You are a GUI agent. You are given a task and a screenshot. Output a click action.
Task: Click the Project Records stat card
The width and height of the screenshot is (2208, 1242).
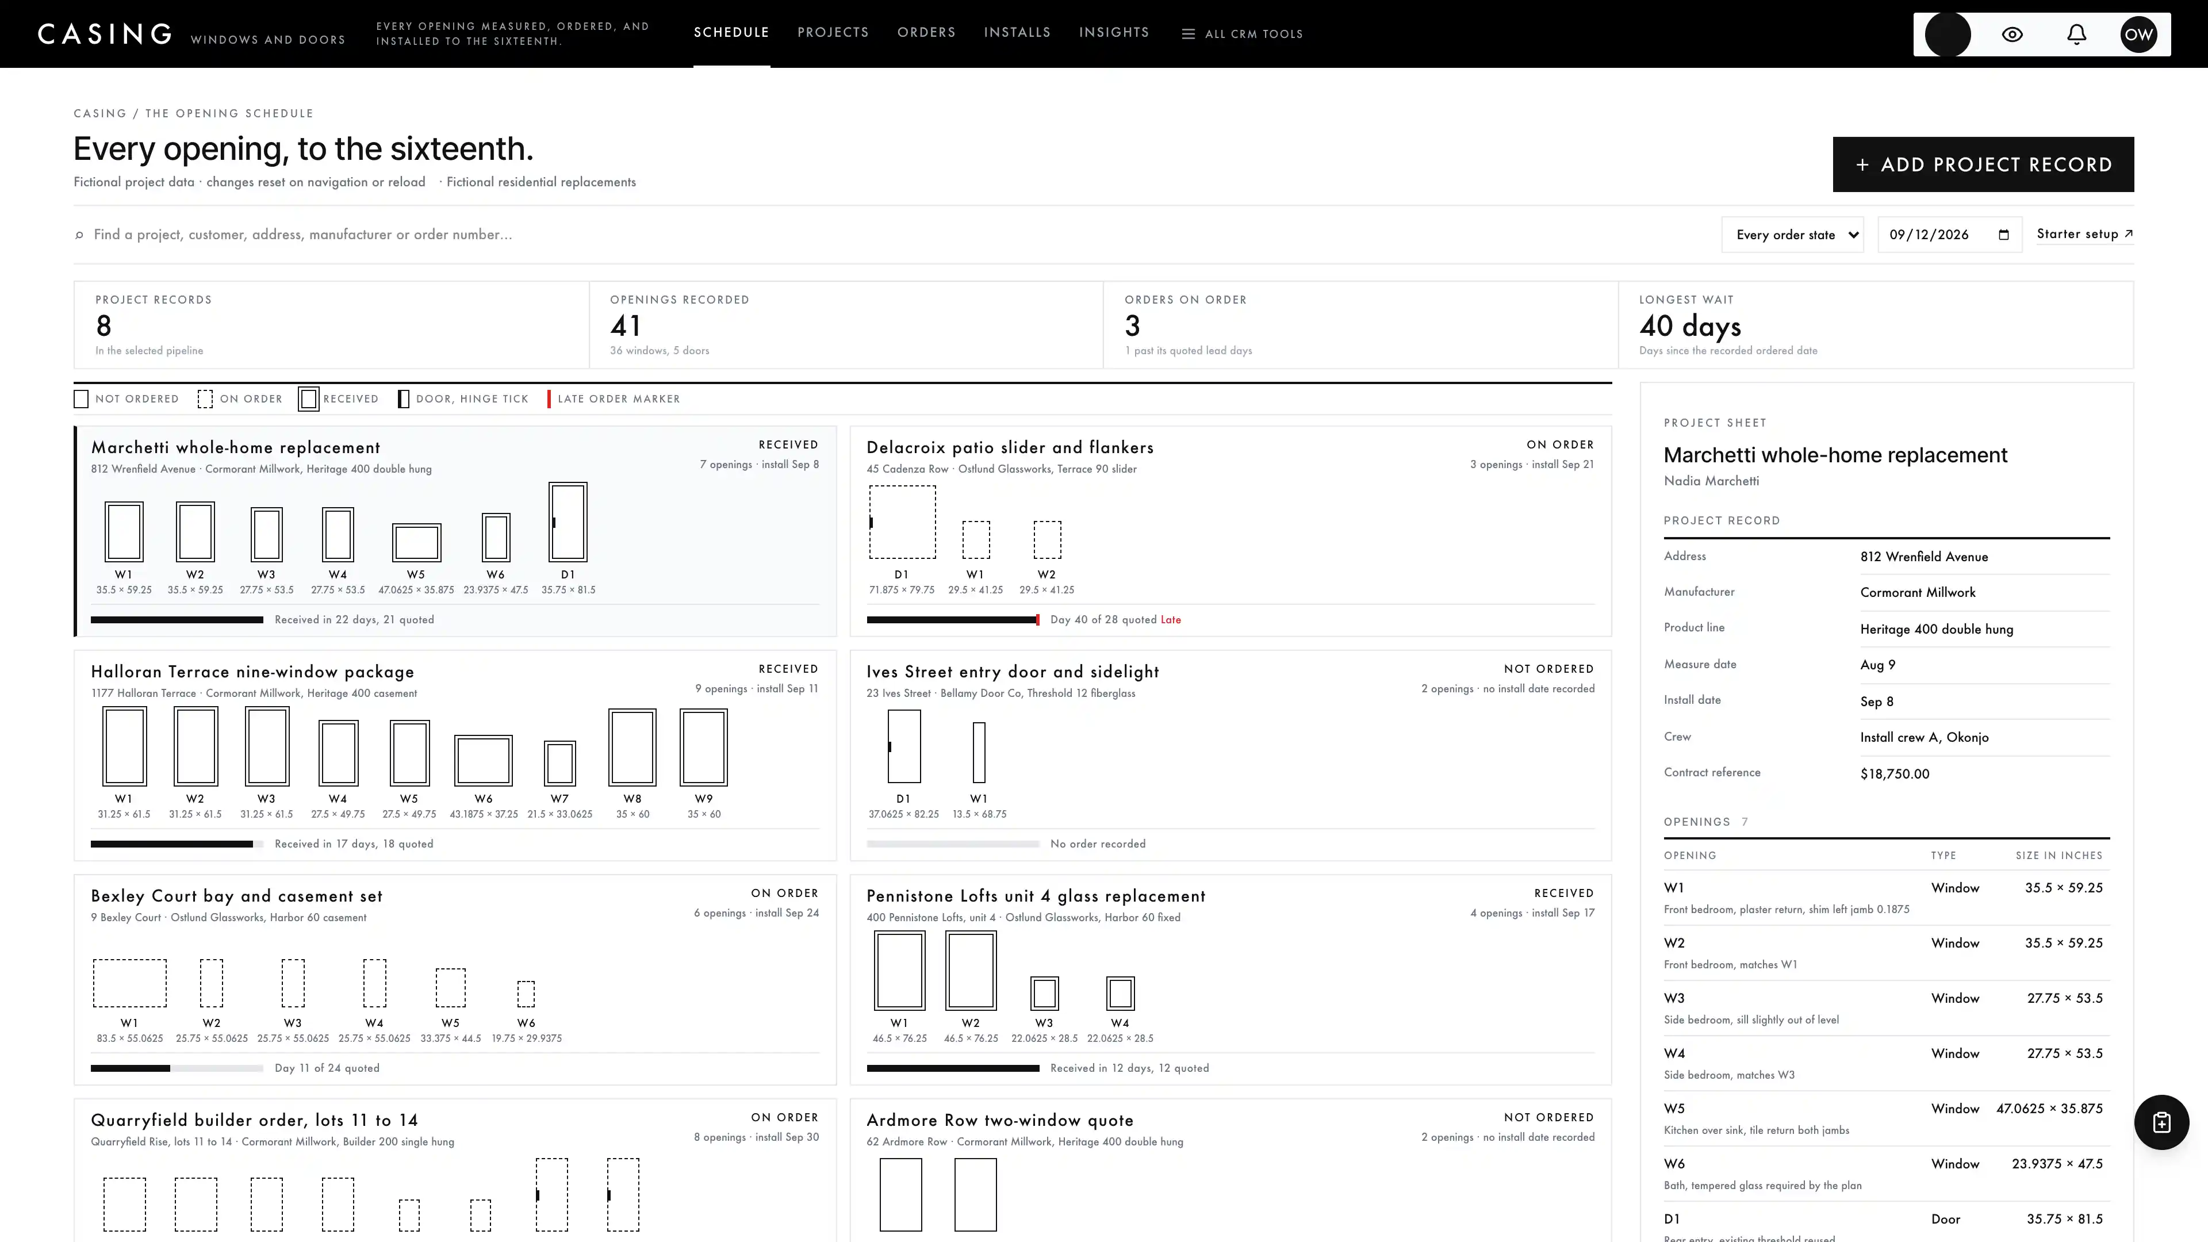pos(331,325)
